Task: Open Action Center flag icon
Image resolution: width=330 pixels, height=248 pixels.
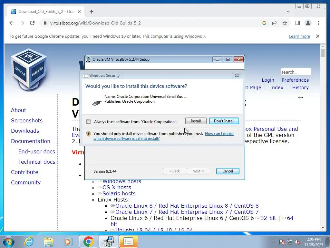Action: [282, 242]
